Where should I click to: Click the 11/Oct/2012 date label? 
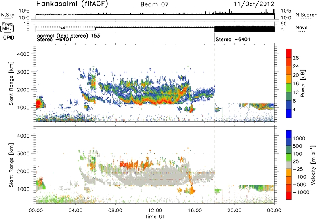[254, 4]
